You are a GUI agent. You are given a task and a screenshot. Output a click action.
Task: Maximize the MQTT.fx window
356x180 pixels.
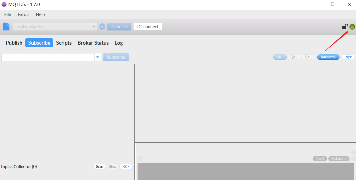click(x=333, y=4)
